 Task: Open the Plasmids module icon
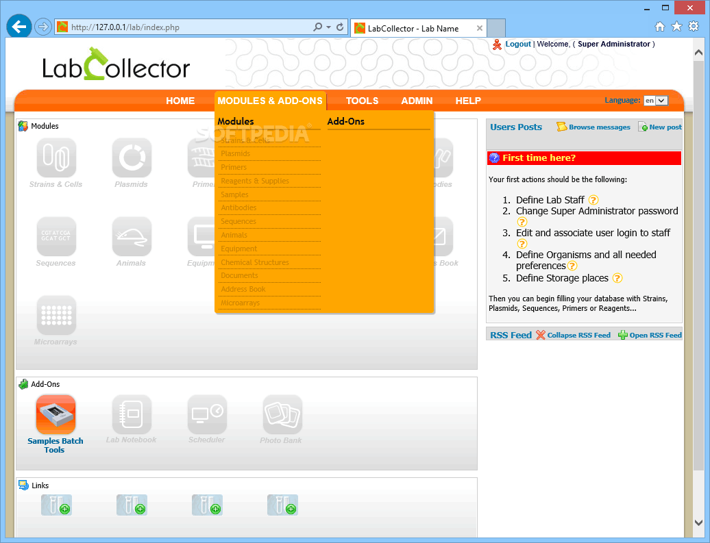pos(131,158)
